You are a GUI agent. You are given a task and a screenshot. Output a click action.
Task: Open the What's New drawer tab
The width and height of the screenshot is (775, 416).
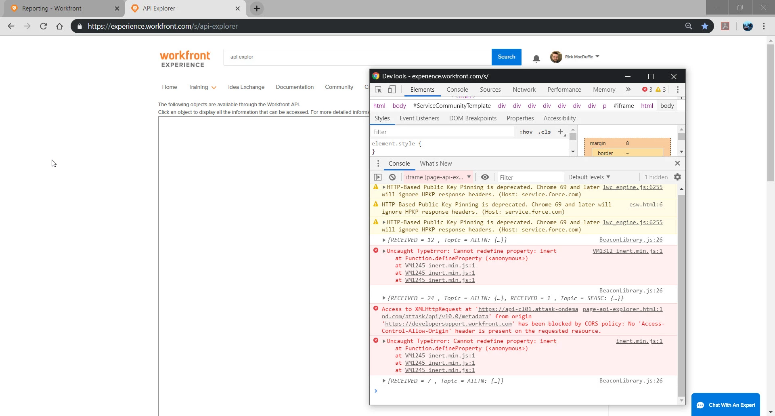tap(436, 164)
